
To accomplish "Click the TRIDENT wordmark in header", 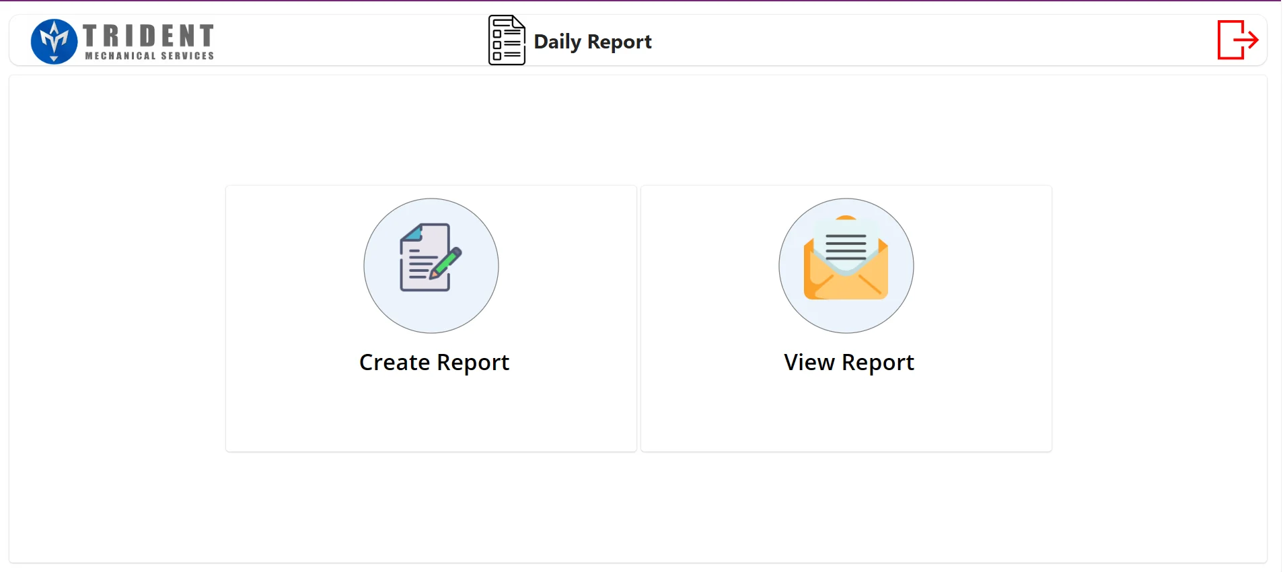I will click(149, 35).
